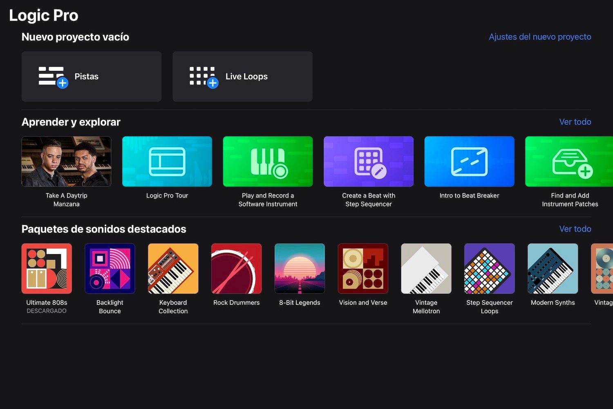Select the Vision and Verse pack
The width and height of the screenshot is (613, 409).
point(363,269)
